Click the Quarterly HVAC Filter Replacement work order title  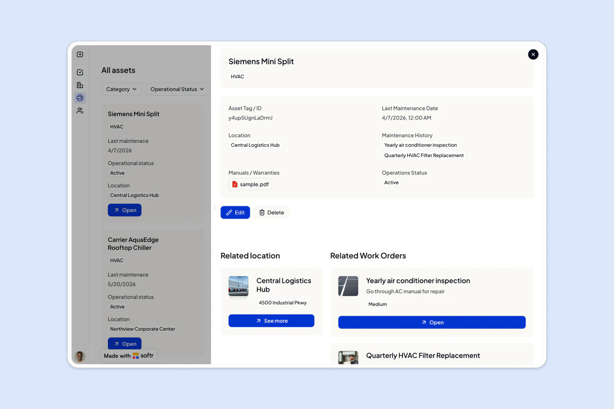(423, 355)
